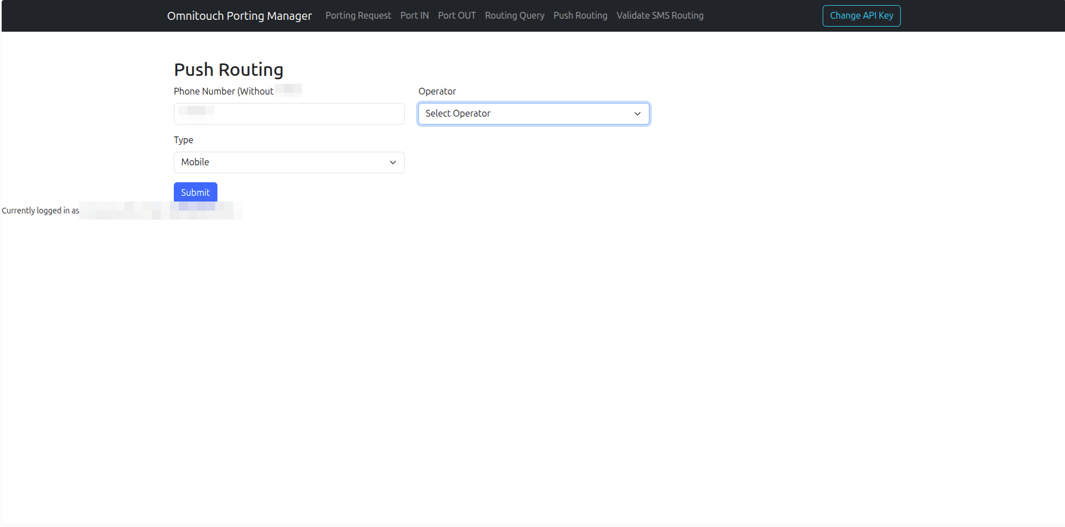Focus the Phone Number input field
1065x527 pixels.
(289, 114)
